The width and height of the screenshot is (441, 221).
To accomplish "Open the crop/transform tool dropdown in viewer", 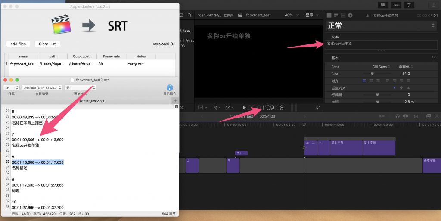I will tap(202, 107).
